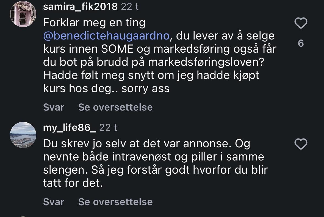The width and height of the screenshot is (324, 217).
Task: Tap the line "Forklar meg en ting"
Action: 94,23
